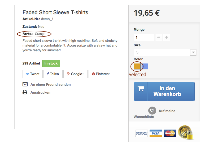
Task: Click the SSL security badge
Action: pos(186,133)
